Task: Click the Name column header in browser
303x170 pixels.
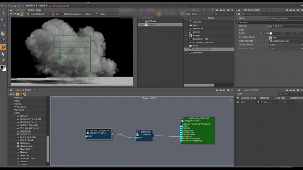Action: click(211, 18)
